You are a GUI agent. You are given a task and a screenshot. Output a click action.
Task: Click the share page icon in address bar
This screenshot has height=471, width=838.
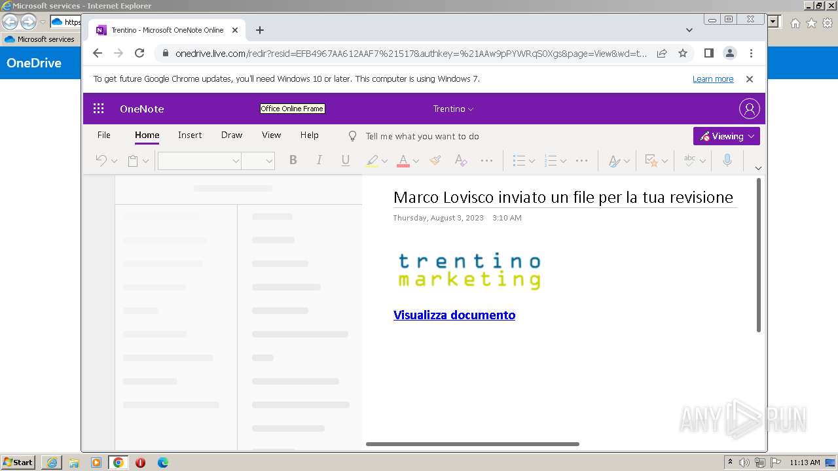point(662,53)
